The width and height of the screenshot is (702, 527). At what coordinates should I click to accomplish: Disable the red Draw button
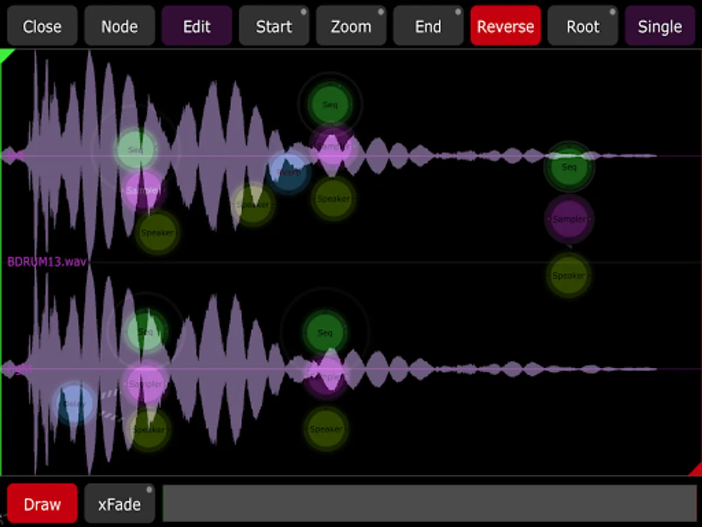point(42,504)
